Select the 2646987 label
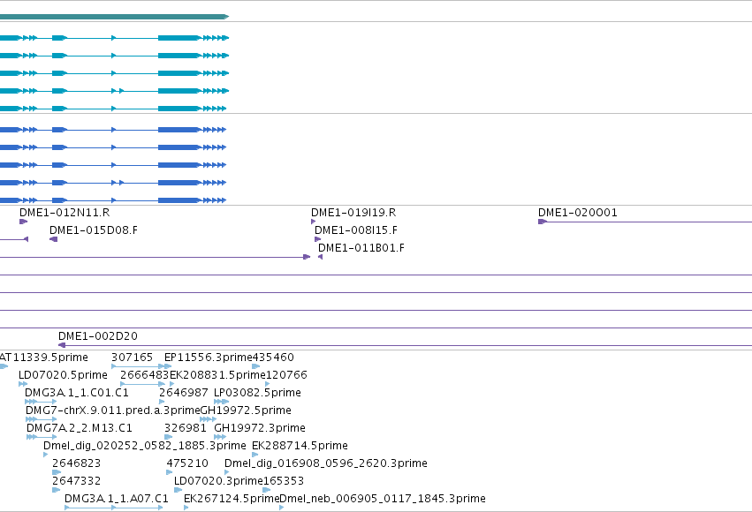752x512 pixels. click(183, 393)
